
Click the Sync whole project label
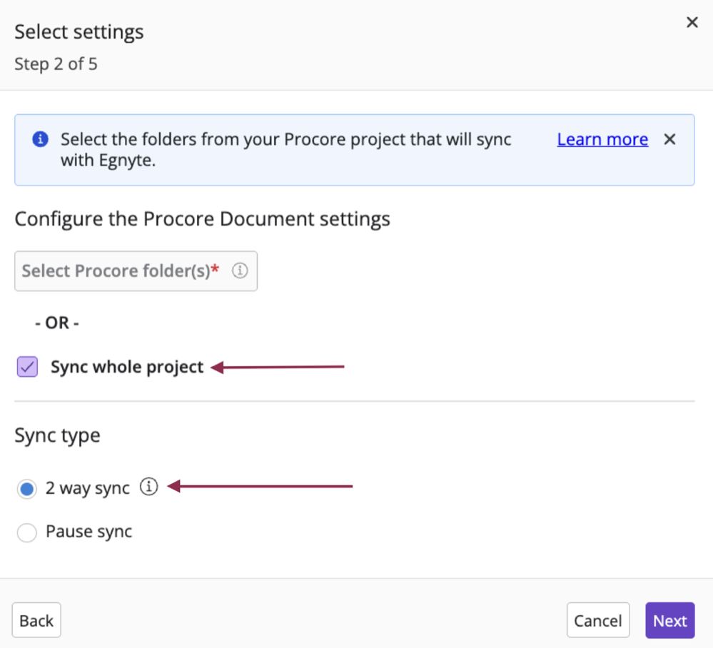pyautogui.click(x=126, y=366)
